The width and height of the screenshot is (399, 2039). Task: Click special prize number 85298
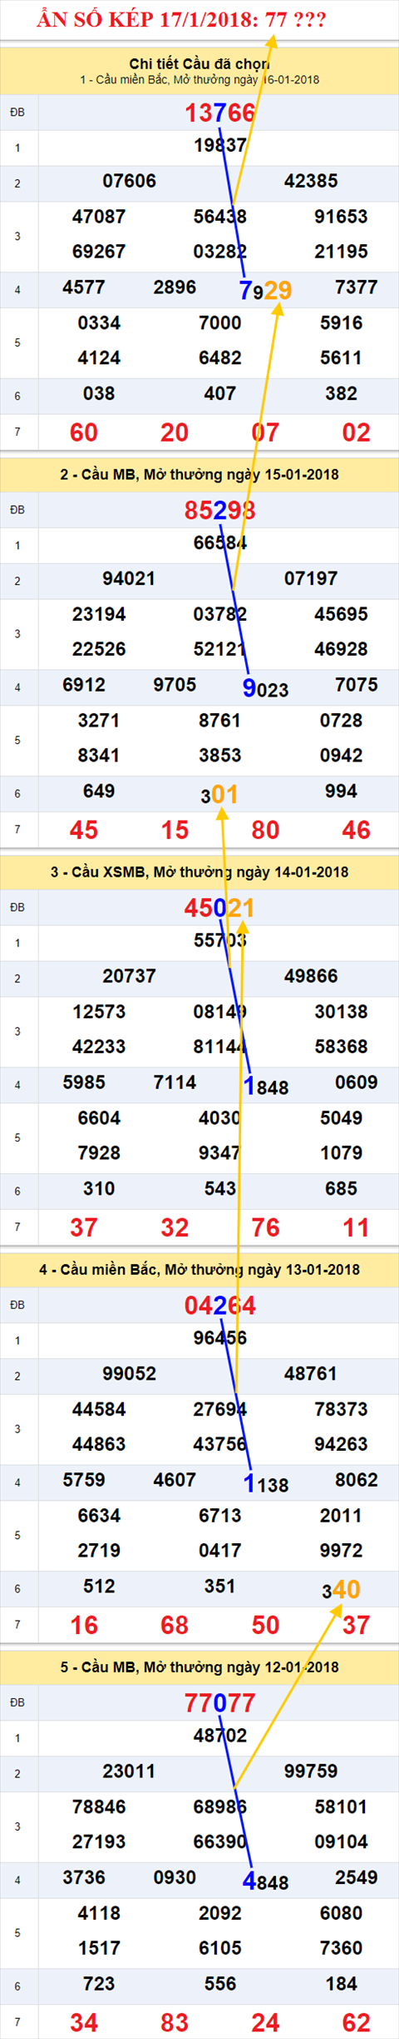(219, 510)
